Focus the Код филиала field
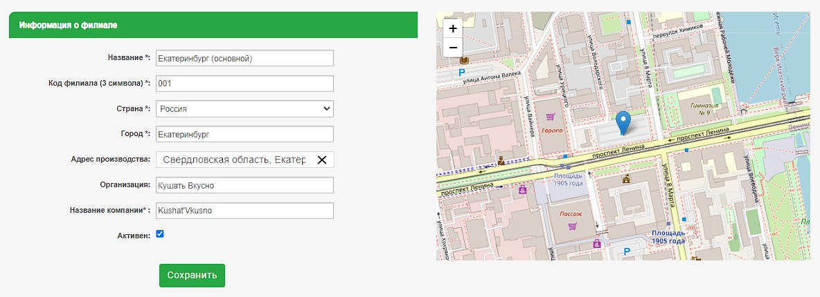Viewport: 820px width, 297px height. pyautogui.click(x=244, y=84)
